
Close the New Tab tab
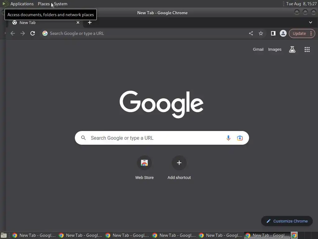pos(78,22)
